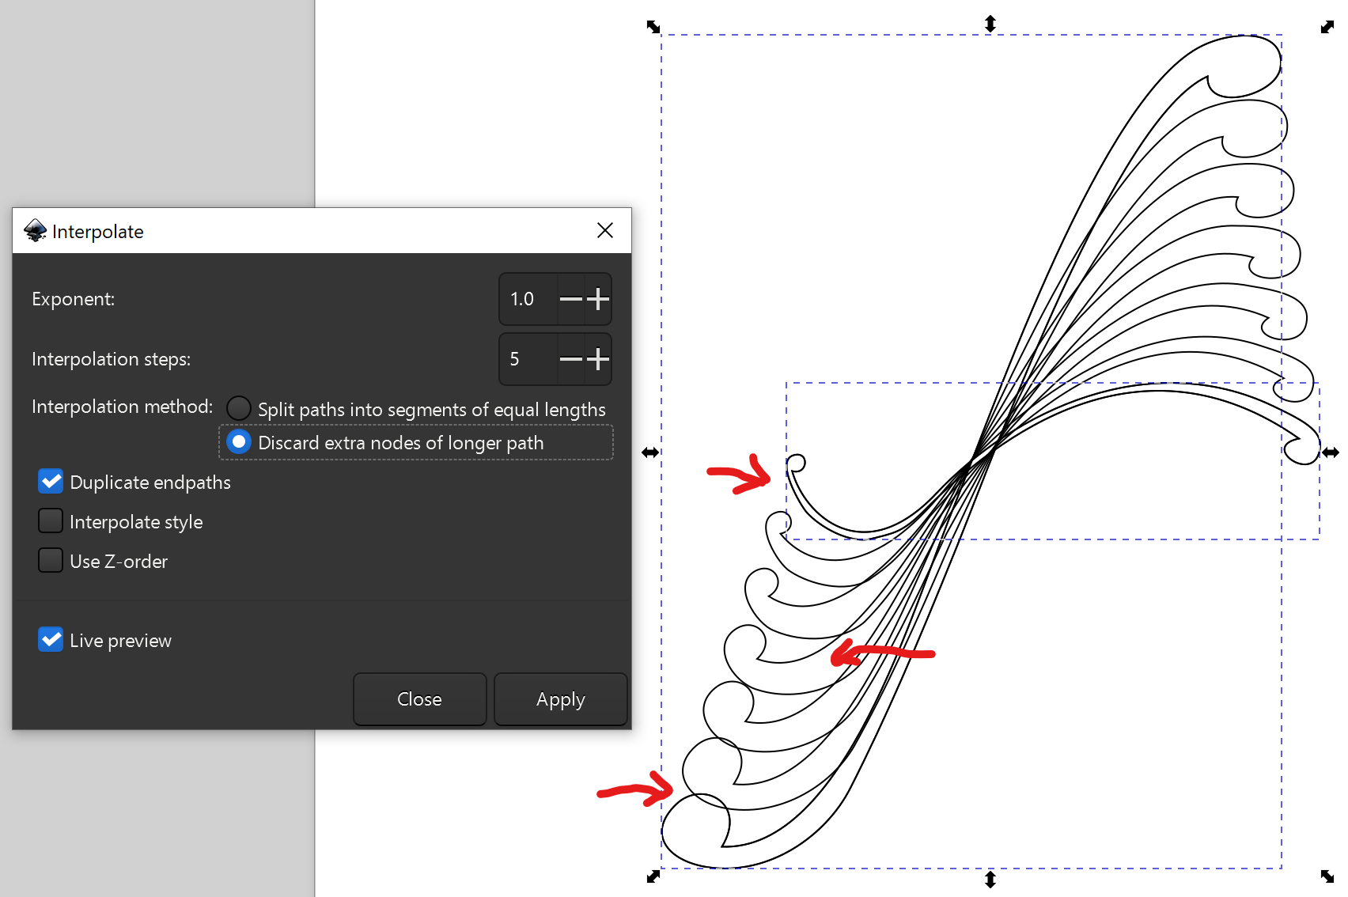This screenshot has width=1348, height=897.
Task: Decrease the Exponent value with minus
Action: click(570, 299)
